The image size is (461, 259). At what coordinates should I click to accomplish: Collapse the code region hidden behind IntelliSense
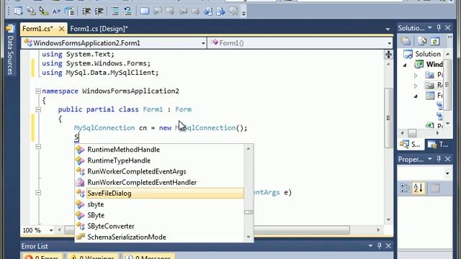coord(38,146)
